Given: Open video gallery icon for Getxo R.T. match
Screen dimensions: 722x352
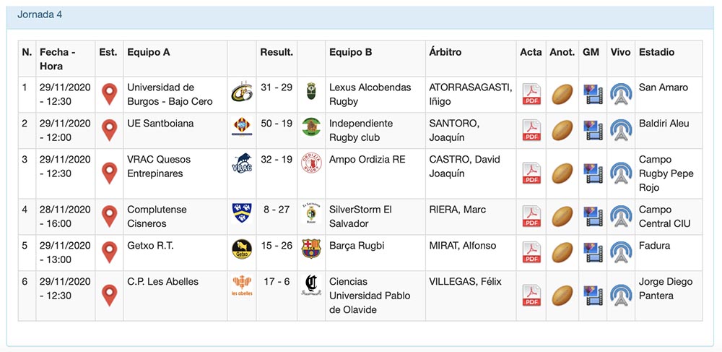Looking at the screenshot, I should pos(593,252).
